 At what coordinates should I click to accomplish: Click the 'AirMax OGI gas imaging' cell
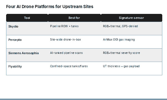[x=131, y=42]
